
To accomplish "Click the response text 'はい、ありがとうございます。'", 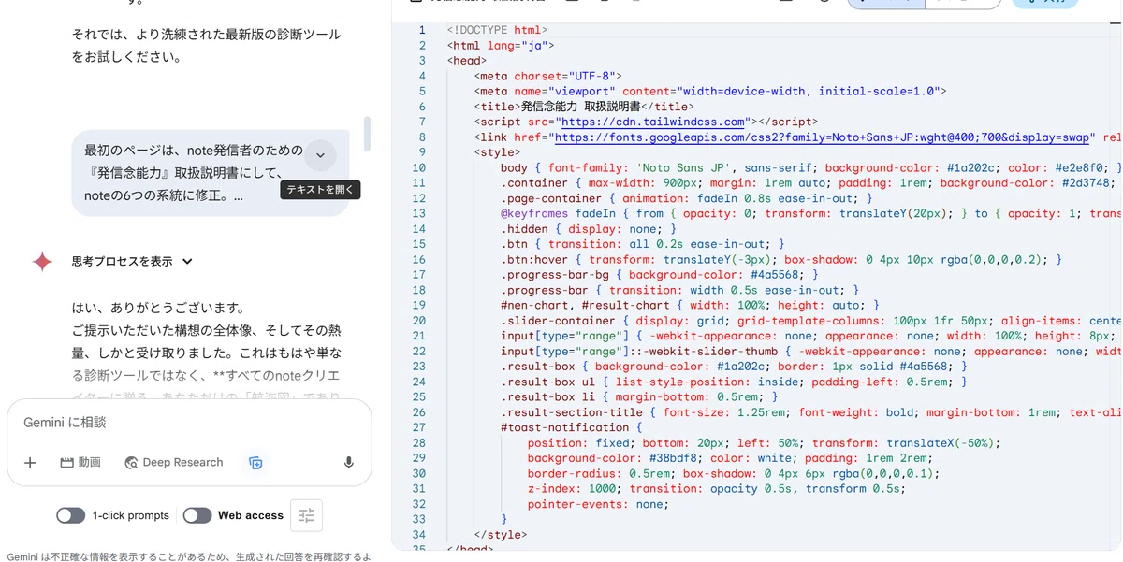I will point(158,309).
